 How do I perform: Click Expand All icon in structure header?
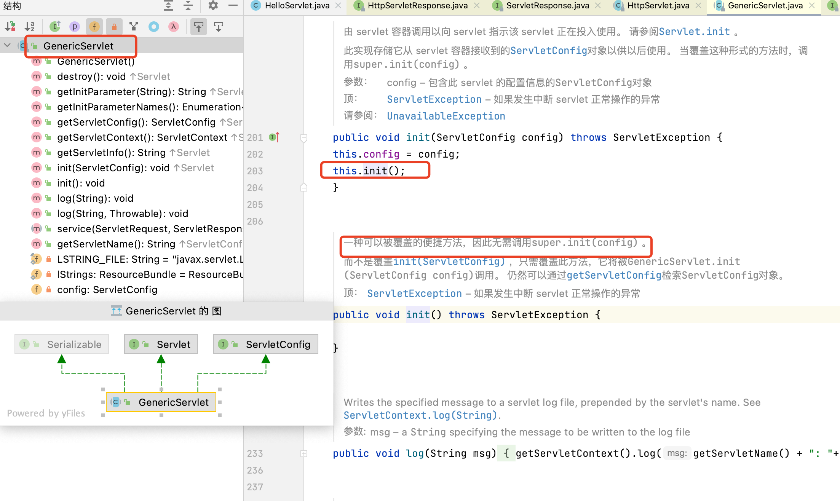point(168,6)
